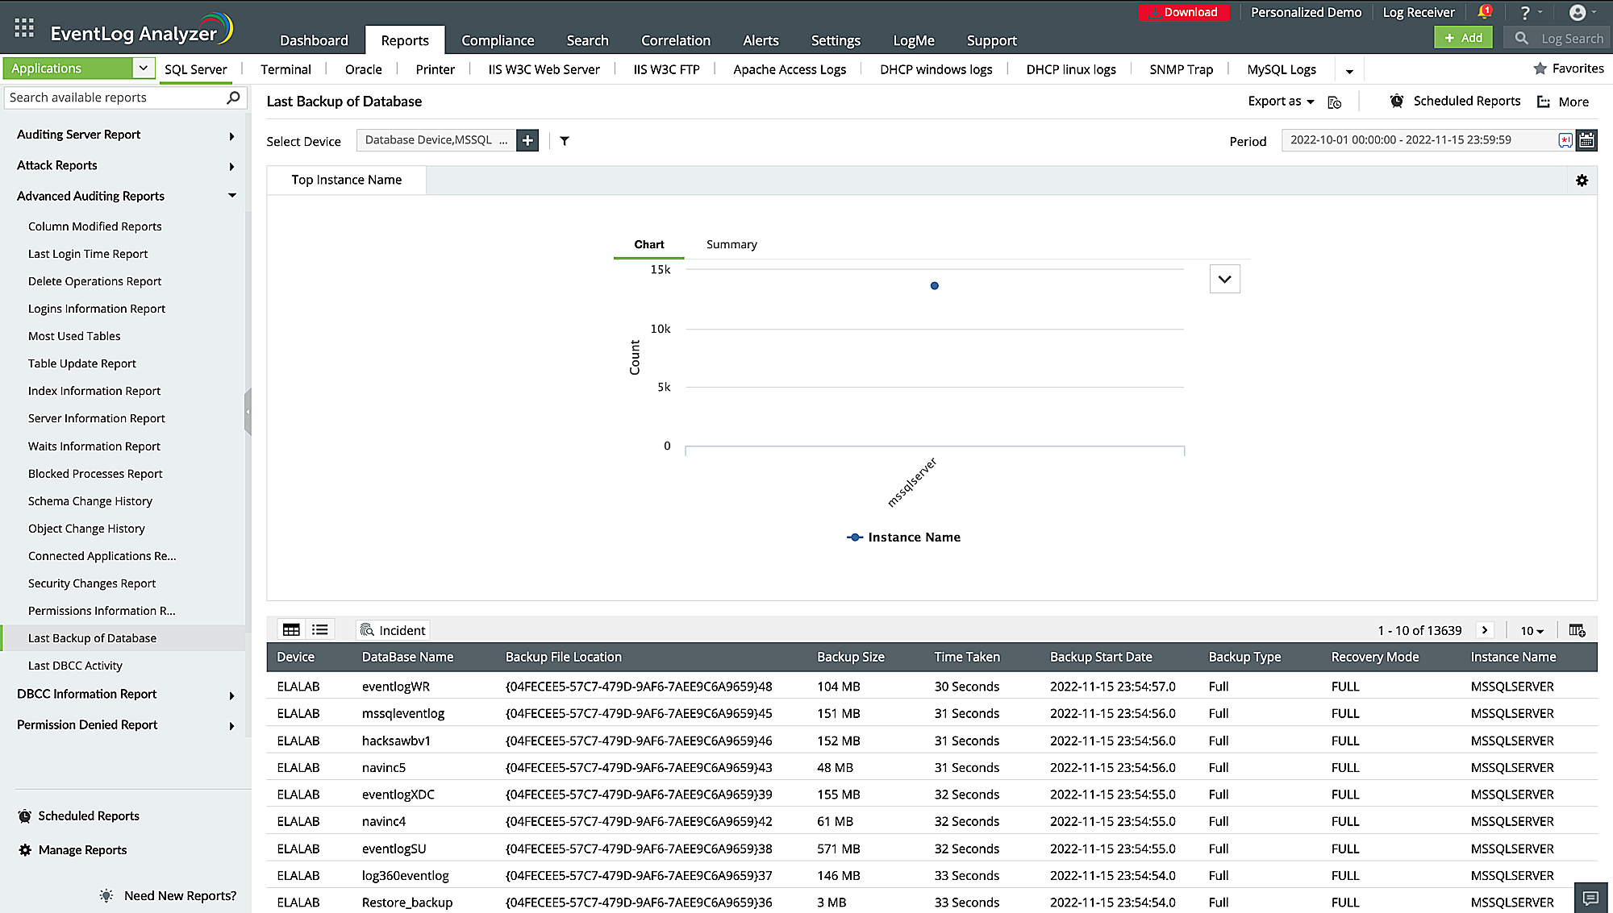Click next page arrow in pagination controls

tap(1485, 629)
